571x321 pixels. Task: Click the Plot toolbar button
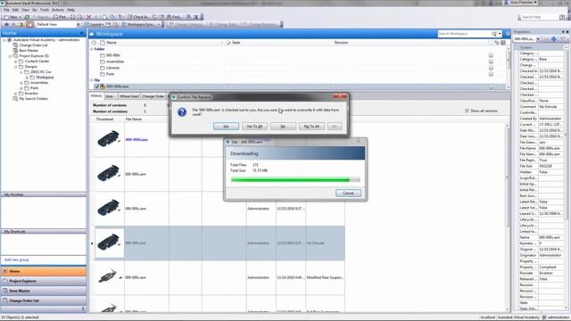pyautogui.click(x=60, y=17)
